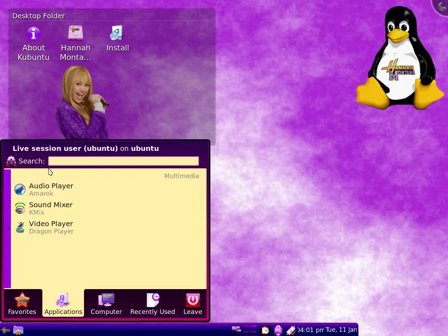Image resolution: width=448 pixels, height=336 pixels.
Task: Launch the Install desktop icon
Action: (118, 39)
